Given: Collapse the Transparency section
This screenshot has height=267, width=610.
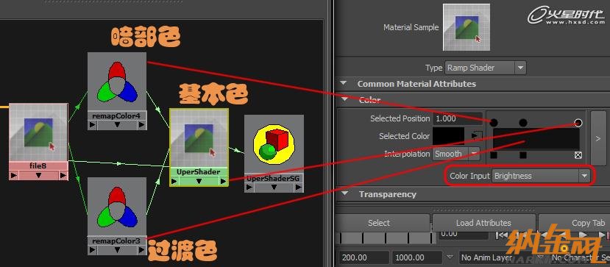Looking at the screenshot, I should click(344, 194).
